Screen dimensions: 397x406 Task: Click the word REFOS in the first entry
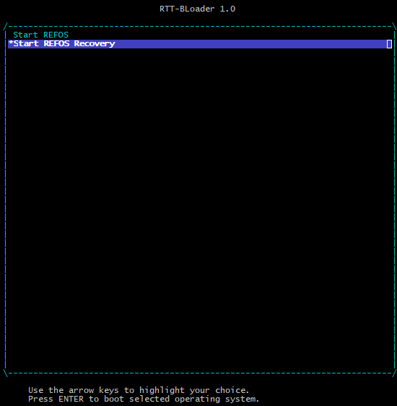(x=56, y=35)
